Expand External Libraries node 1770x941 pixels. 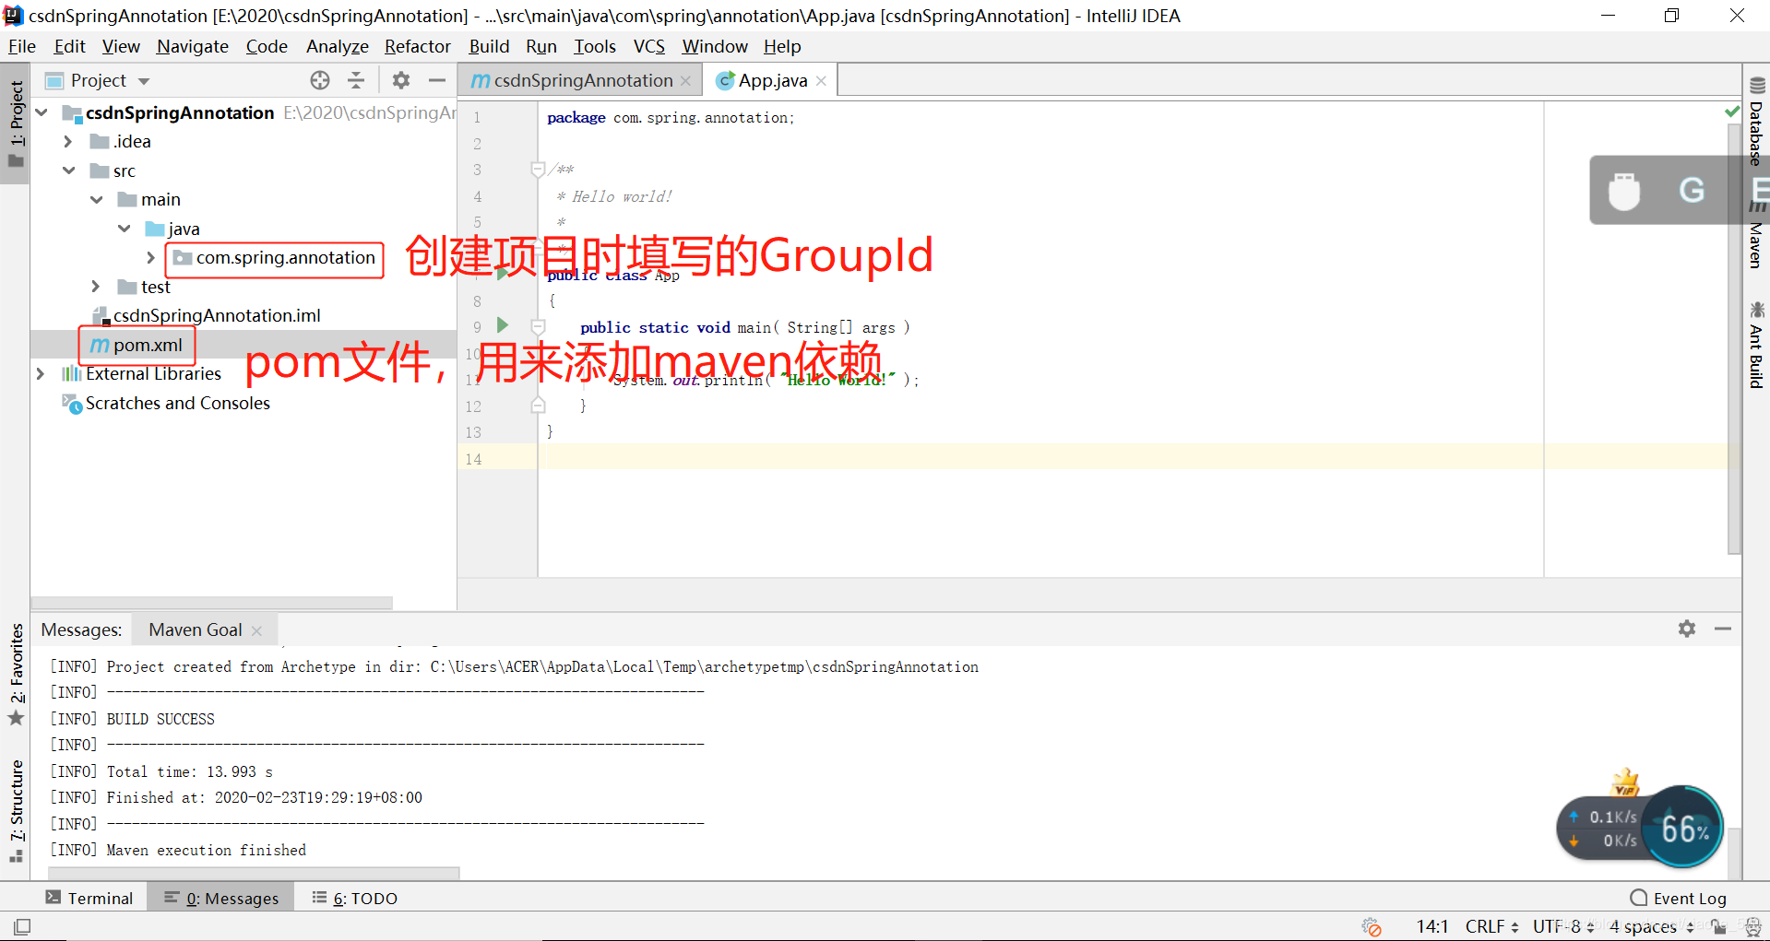(41, 373)
